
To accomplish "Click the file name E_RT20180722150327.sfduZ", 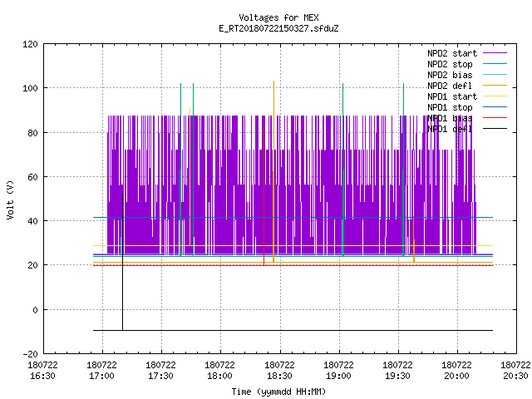I will point(278,28).
